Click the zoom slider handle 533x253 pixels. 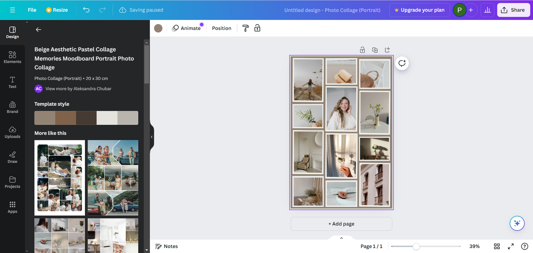click(x=416, y=246)
